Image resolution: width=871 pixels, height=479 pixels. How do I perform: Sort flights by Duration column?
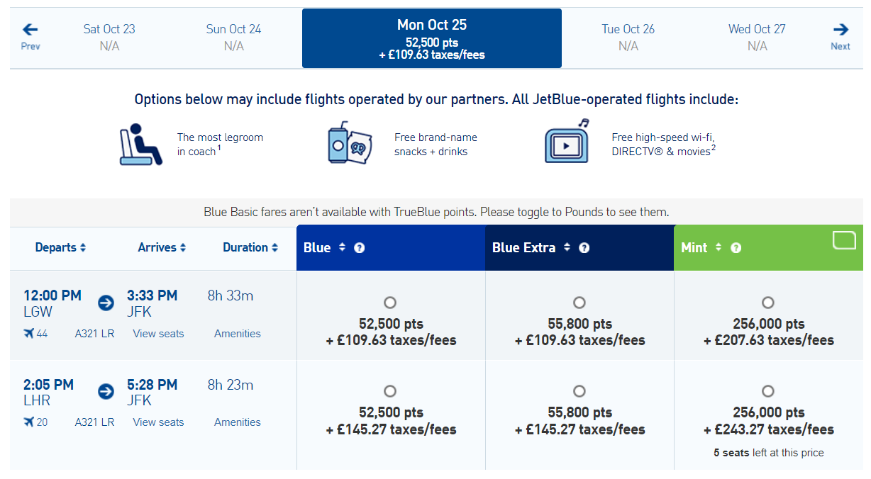[250, 247]
